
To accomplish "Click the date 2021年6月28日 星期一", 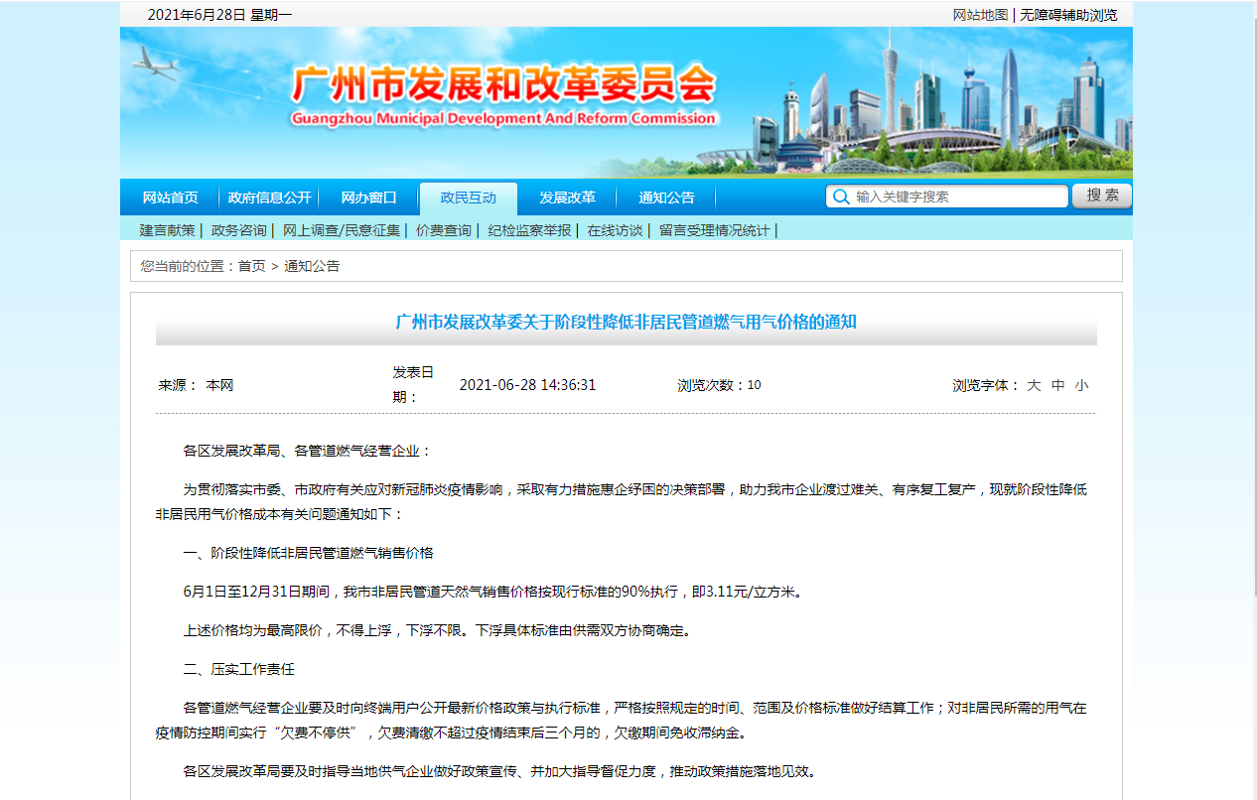I will coord(219,15).
